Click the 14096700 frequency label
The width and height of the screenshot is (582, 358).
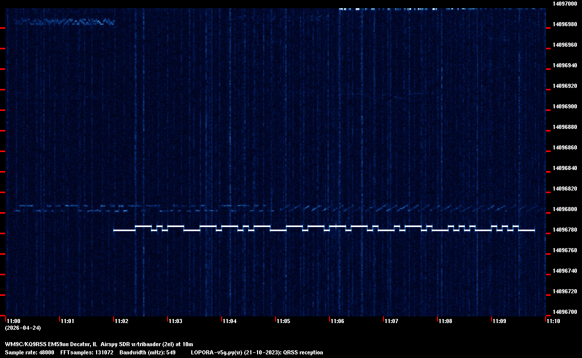click(x=565, y=312)
